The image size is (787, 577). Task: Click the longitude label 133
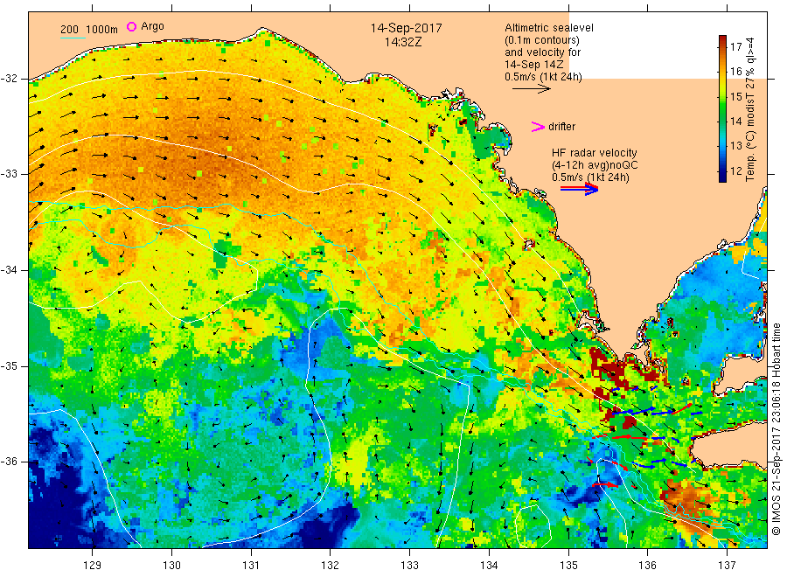(x=409, y=566)
